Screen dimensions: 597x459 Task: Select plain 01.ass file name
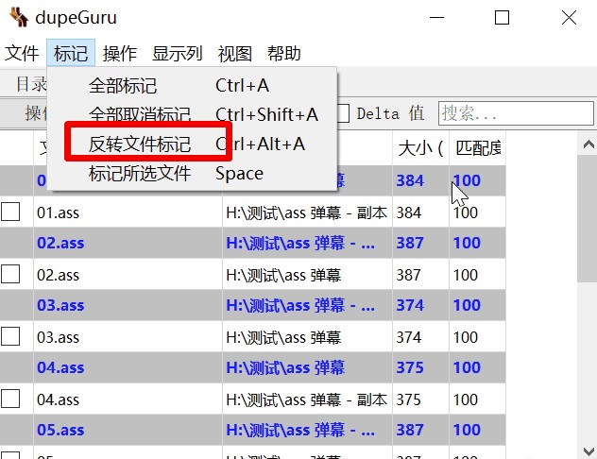(x=59, y=212)
